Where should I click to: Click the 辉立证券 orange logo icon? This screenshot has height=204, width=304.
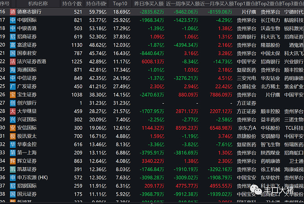click(13, 161)
